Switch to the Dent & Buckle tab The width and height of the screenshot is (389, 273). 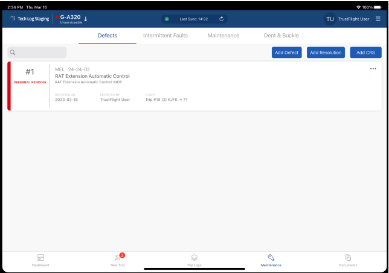283,36
